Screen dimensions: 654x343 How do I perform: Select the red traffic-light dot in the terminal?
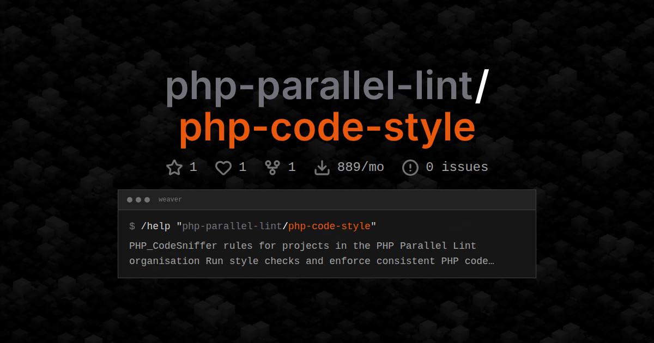pyautogui.click(x=131, y=199)
